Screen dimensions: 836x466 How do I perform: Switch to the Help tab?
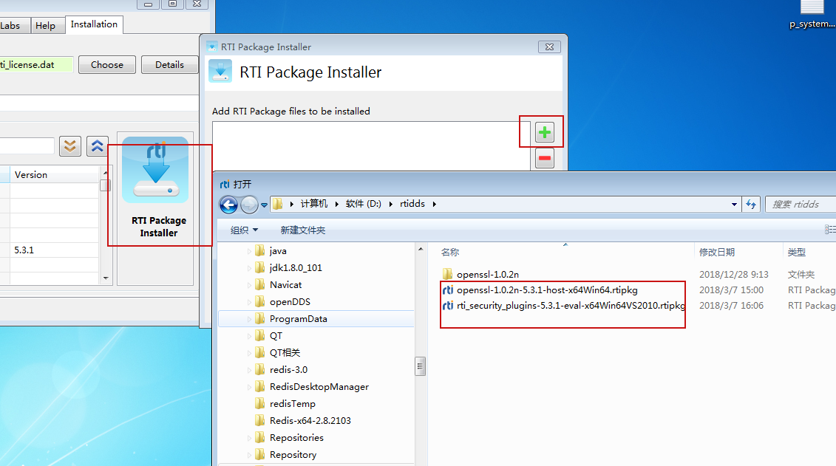coord(47,24)
